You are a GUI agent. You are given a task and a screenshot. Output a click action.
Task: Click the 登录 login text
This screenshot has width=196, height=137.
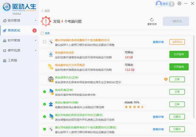[165, 4]
